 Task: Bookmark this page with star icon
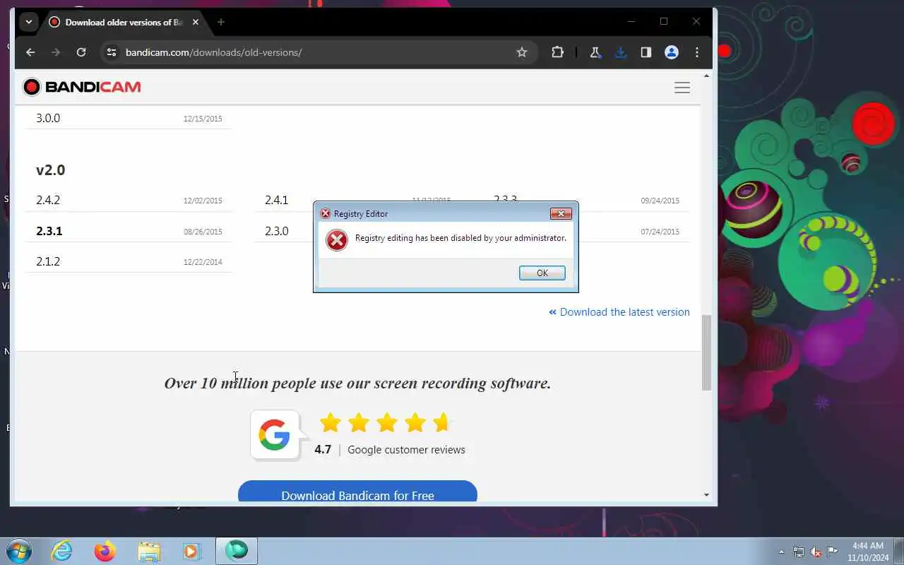point(522,52)
